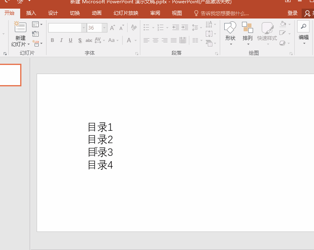Toggle bold formatting

point(52,40)
